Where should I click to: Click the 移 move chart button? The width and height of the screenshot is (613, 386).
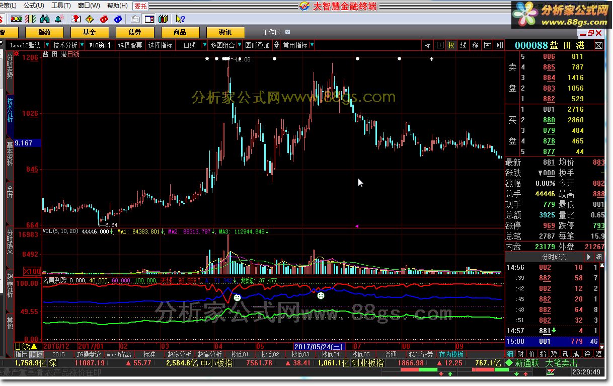coord(475,45)
